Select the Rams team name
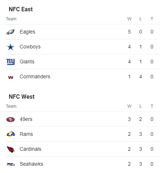Viewport: 160px width, 173px height. pyautogui.click(x=26, y=134)
